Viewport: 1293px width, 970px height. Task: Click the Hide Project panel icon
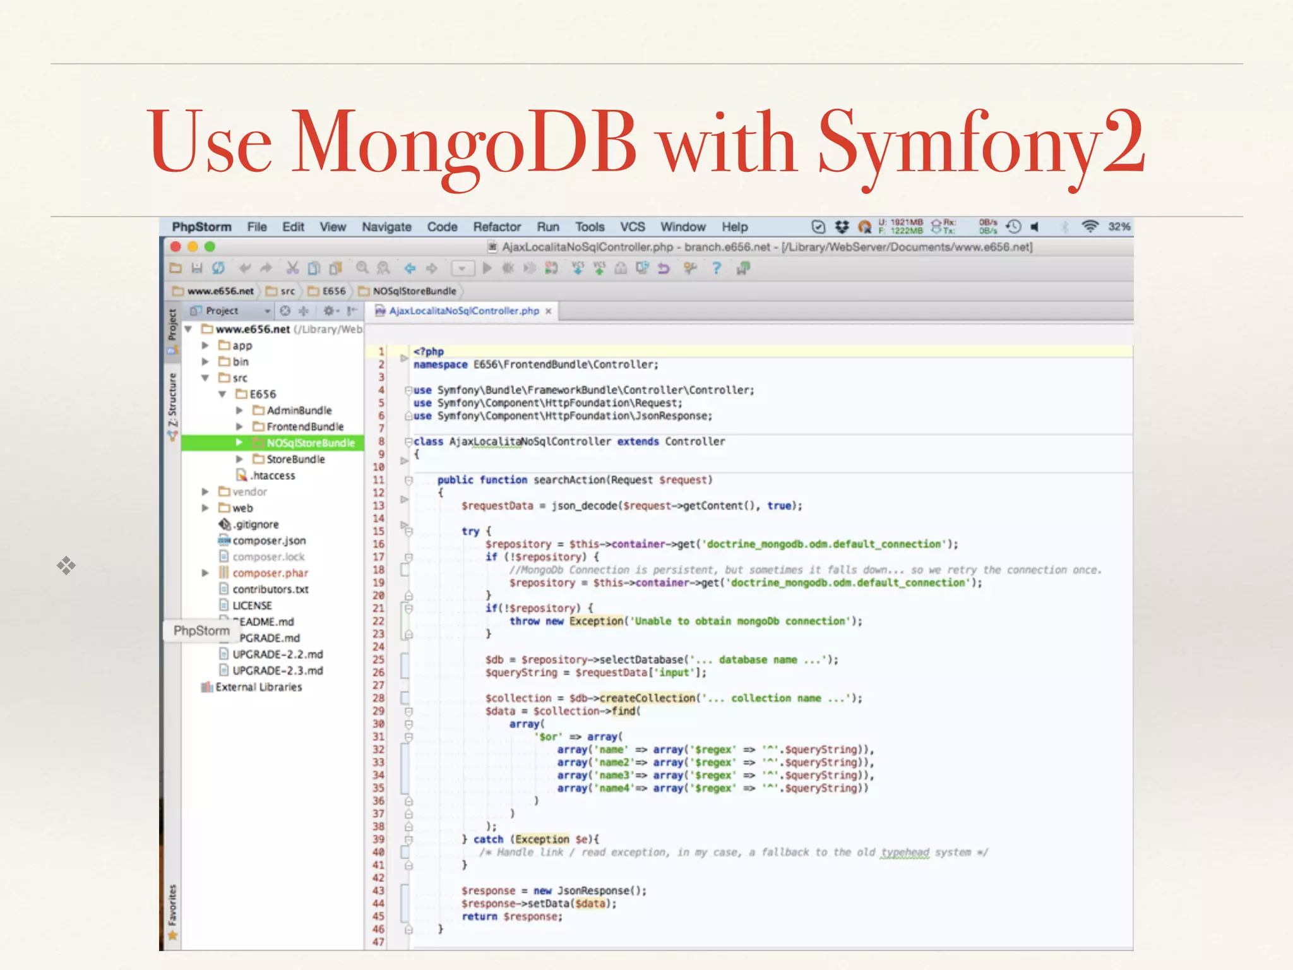(x=352, y=311)
